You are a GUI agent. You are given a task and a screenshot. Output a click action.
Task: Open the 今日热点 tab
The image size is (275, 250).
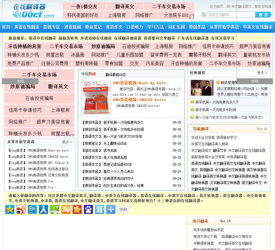[x=88, y=74]
